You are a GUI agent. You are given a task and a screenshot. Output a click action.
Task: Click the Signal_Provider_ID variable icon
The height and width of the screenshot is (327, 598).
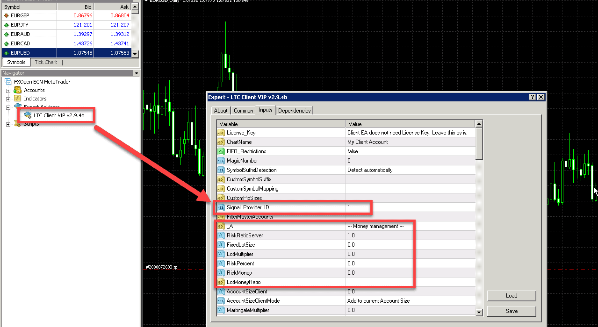tap(221, 207)
